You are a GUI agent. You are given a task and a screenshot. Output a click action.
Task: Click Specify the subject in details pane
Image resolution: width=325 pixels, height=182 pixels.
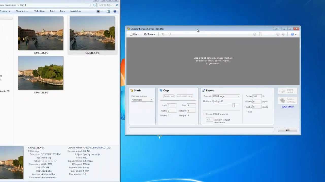(92, 154)
